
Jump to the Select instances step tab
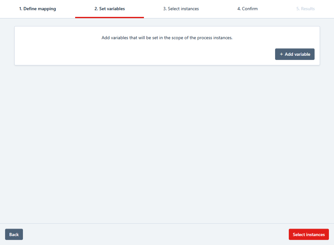pos(181,9)
